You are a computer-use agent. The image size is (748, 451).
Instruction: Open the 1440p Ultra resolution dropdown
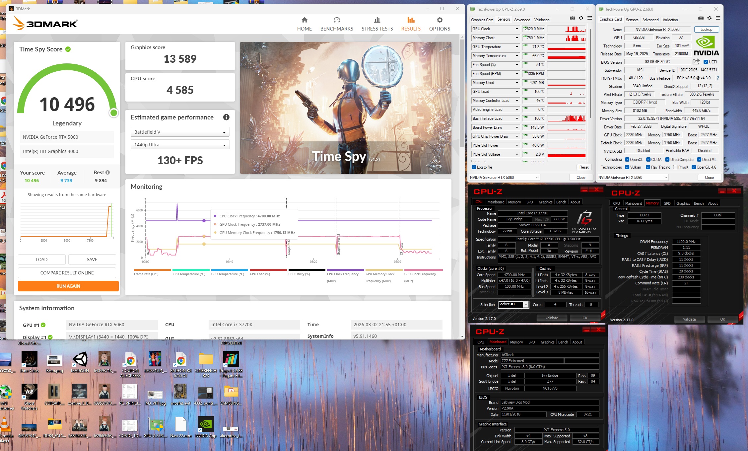coord(180,145)
